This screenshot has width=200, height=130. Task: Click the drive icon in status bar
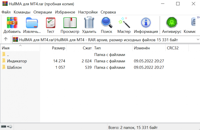pos(3,126)
